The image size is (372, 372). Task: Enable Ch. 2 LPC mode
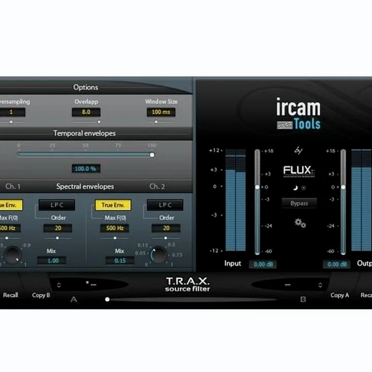(165, 205)
